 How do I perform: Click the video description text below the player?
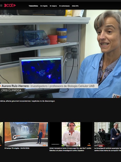click(28, 101)
